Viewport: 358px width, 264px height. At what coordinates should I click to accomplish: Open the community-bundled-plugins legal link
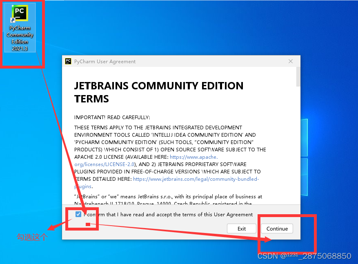[x=167, y=182]
